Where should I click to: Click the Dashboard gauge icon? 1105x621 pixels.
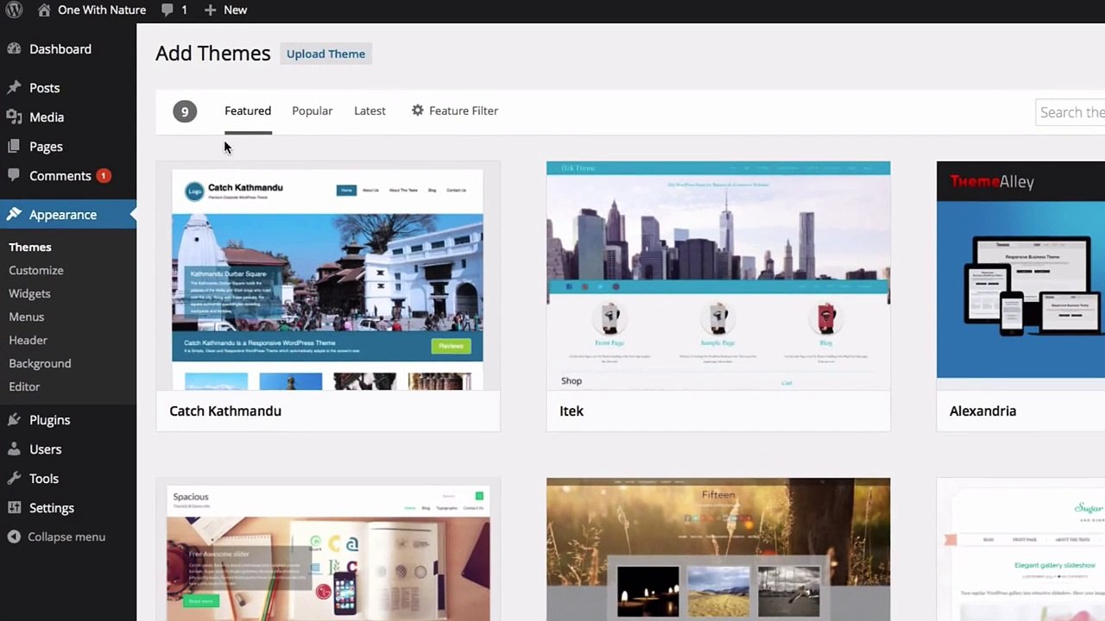(x=14, y=49)
